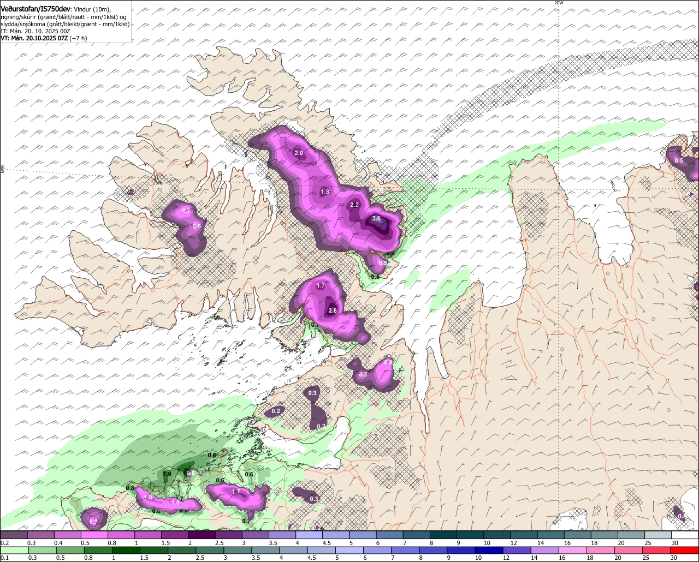The image size is (699, 562).
Task: Select bright pink 0.5 swatch in snow legend
Action: click(x=94, y=535)
